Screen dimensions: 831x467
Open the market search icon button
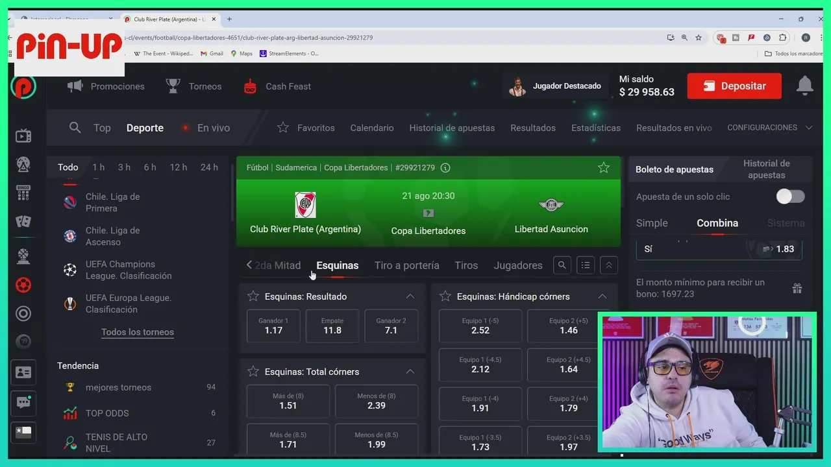(562, 265)
